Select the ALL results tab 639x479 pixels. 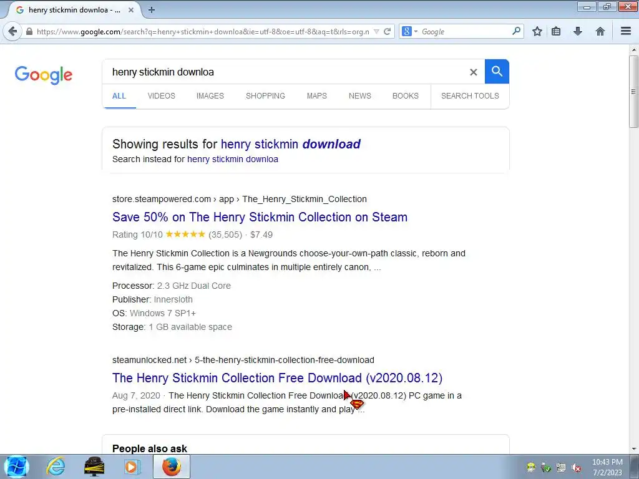coord(119,96)
